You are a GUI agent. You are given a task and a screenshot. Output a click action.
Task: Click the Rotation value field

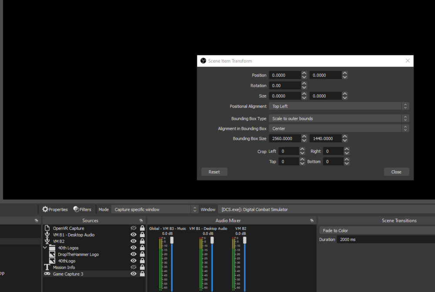tap(284, 86)
